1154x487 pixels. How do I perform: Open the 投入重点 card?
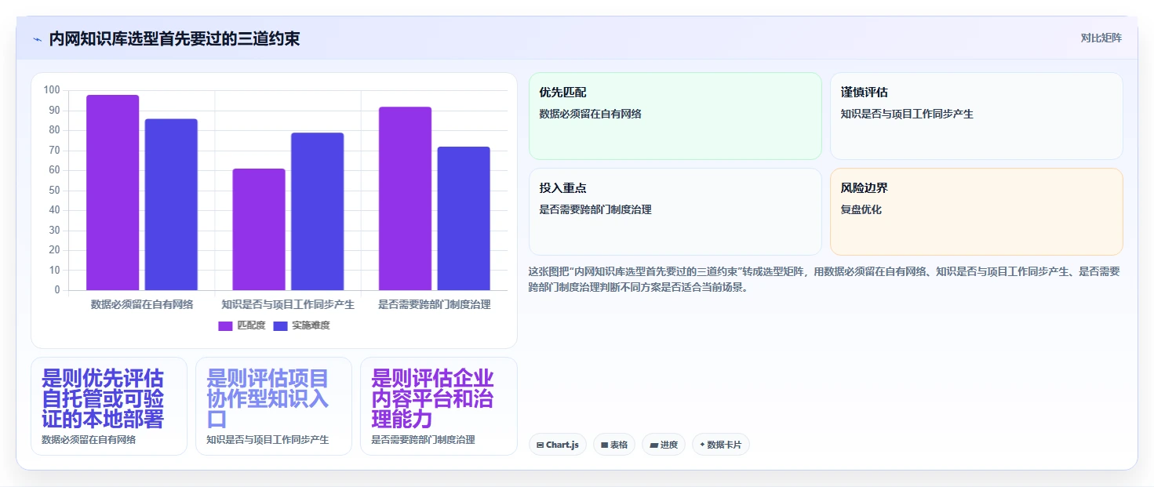tap(675, 212)
